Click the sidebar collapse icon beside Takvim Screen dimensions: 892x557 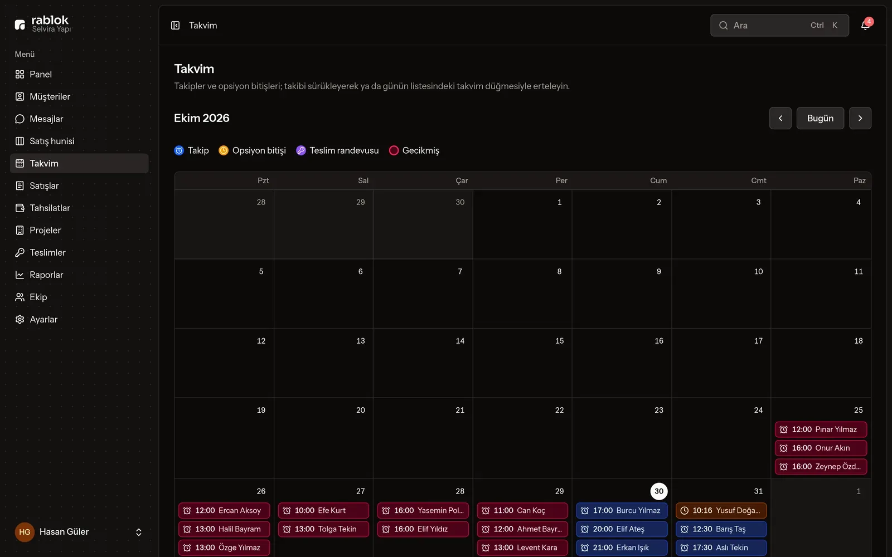click(x=175, y=26)
